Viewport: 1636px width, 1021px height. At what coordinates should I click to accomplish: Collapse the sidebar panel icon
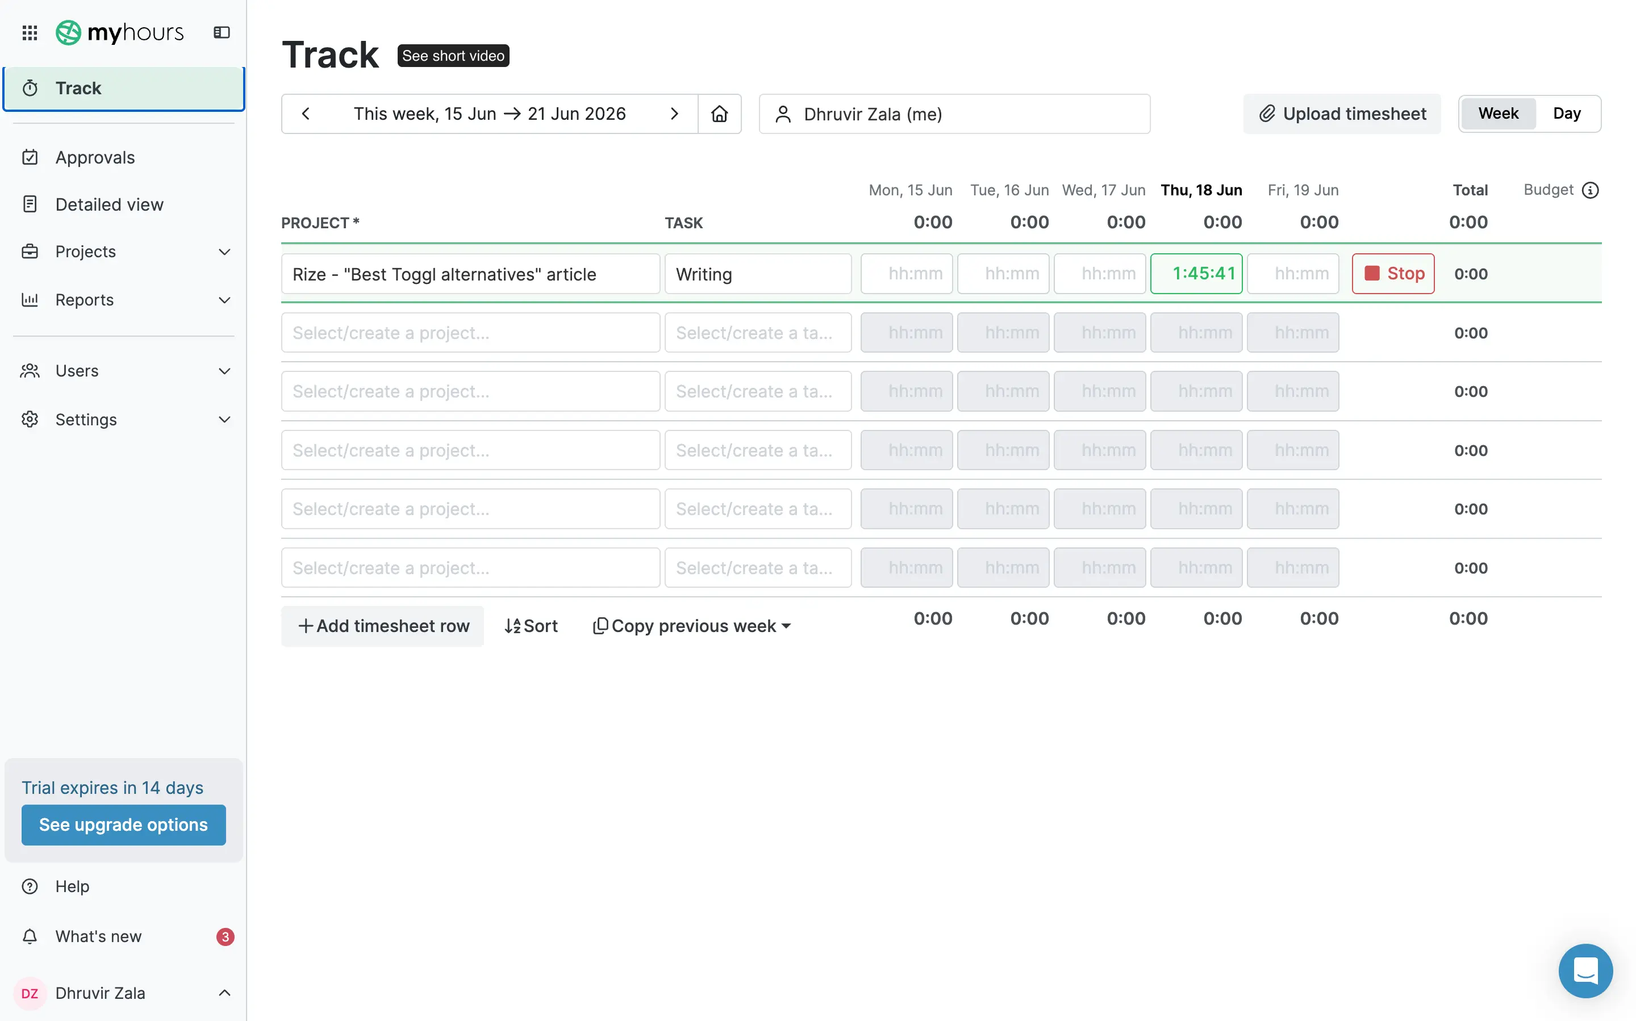pyautogui.click(x=222, y=32)
